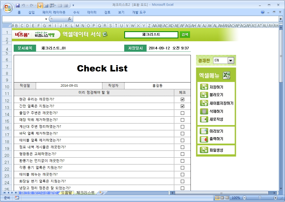Click the last-sheet navigation arrow
Screen dimensions: 285x202
[16, 193]
